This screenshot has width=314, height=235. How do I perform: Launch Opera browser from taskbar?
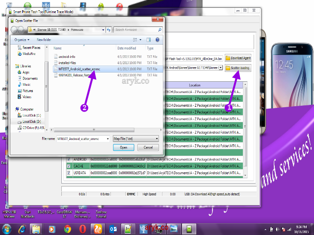(82, 229)
